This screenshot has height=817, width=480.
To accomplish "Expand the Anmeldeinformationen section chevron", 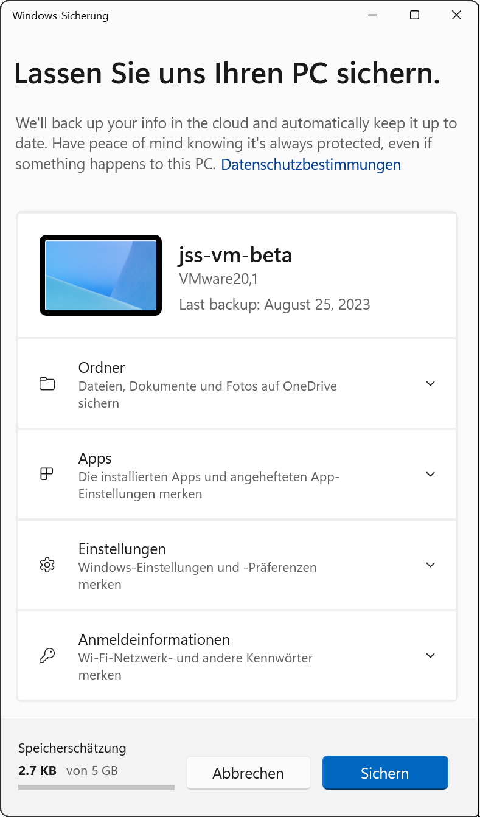I will click(430, 656).
